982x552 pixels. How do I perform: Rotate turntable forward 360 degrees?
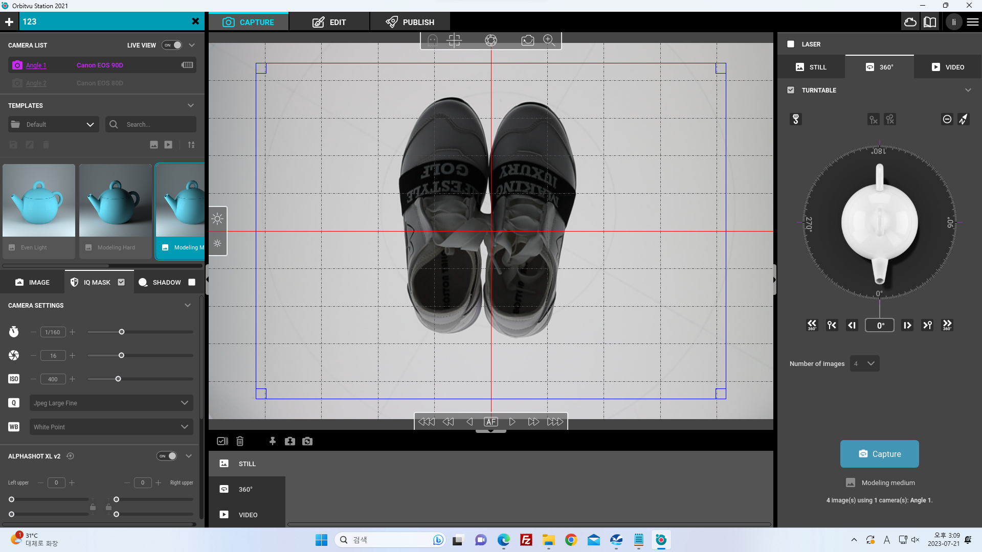pos(947,325)
